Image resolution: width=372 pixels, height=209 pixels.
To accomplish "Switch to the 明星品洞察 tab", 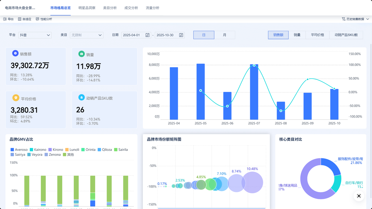I will coord(87,8).
